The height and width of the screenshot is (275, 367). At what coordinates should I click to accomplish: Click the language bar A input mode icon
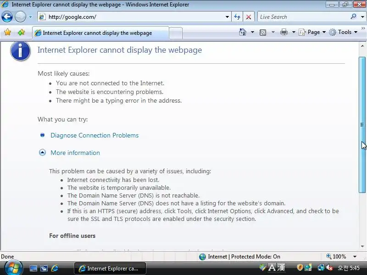coord(272,267)
